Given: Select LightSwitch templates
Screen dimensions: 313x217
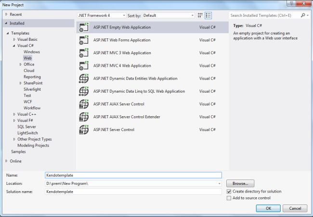Looking at the screenshot, I should point(27,133).
